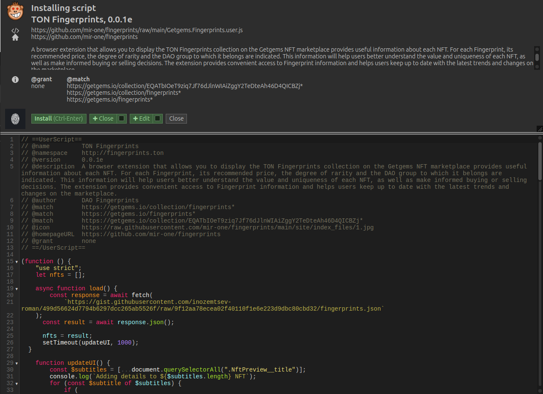Collapse the load() function at line 19
The width and height of the screenshot is (543, 394).
(17, 289)
